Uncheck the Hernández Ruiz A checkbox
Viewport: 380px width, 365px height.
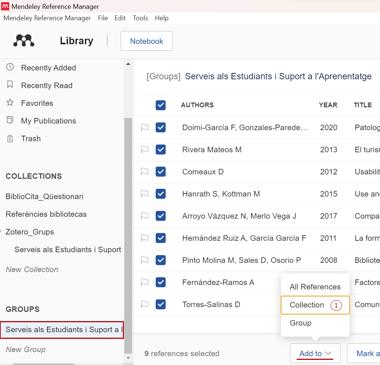tap(161, 238)
